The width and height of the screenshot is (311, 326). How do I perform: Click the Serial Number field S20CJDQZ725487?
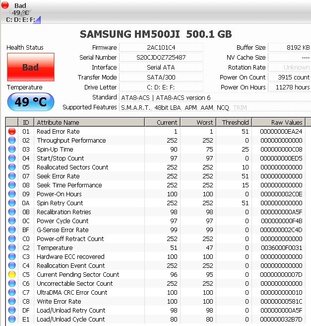[x=161, y=57]
